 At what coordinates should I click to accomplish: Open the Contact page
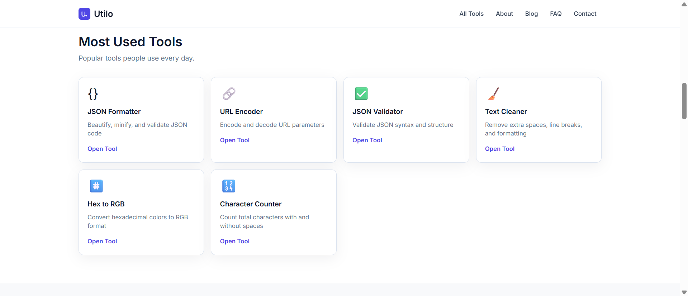pos(585,14)
